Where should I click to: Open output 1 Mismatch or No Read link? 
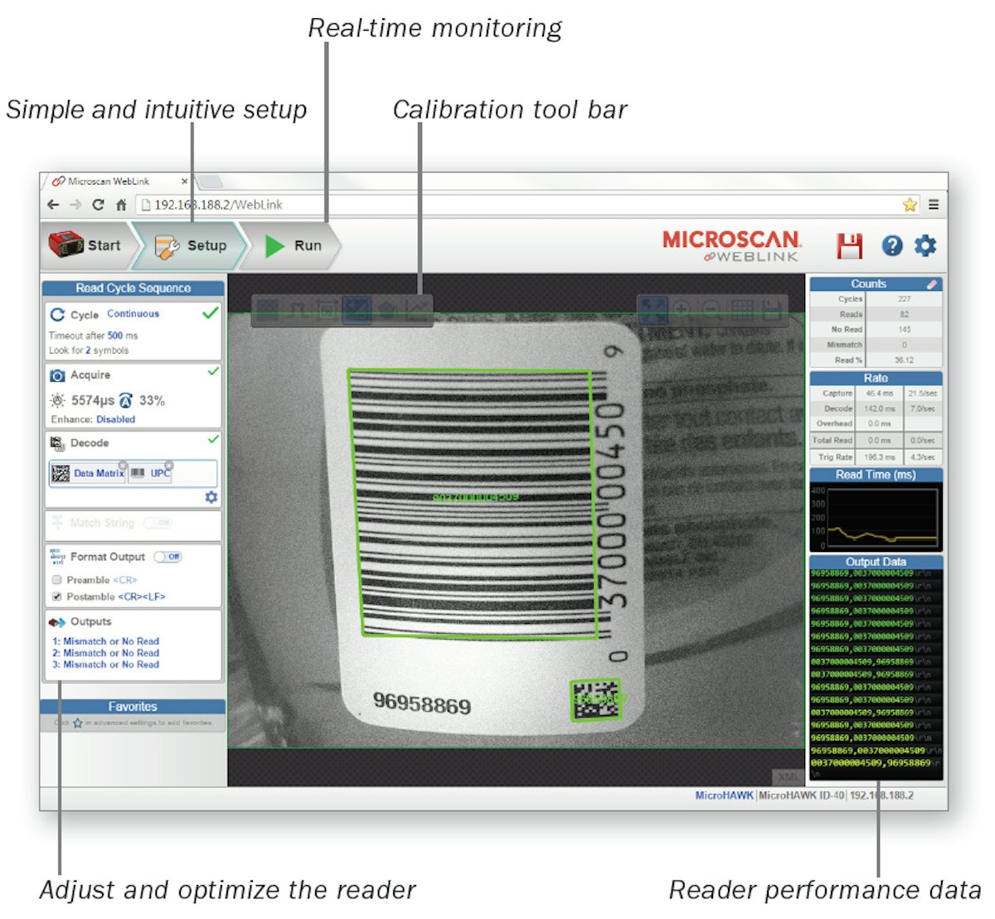(x=106, y=641)
